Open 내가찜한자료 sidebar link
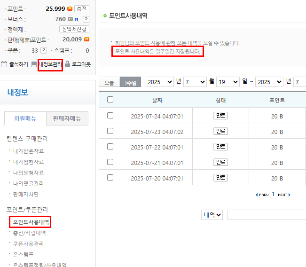The image size is (306, 267). pos(28,162)
